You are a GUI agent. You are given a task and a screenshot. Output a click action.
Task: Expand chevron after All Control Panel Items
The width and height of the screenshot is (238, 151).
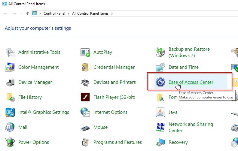[112, 14]
